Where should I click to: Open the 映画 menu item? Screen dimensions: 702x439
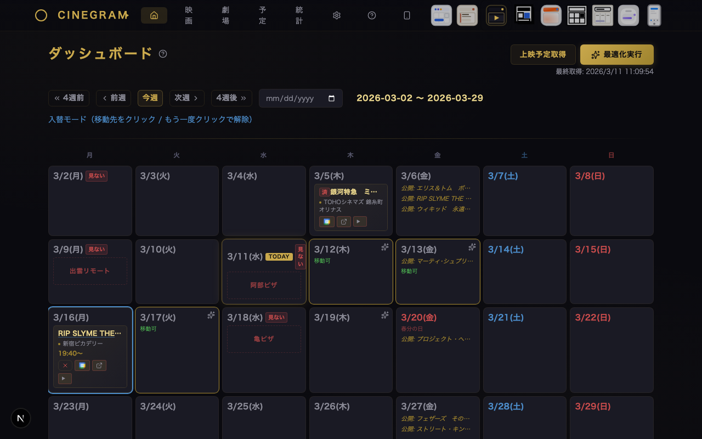pos(189,15)
